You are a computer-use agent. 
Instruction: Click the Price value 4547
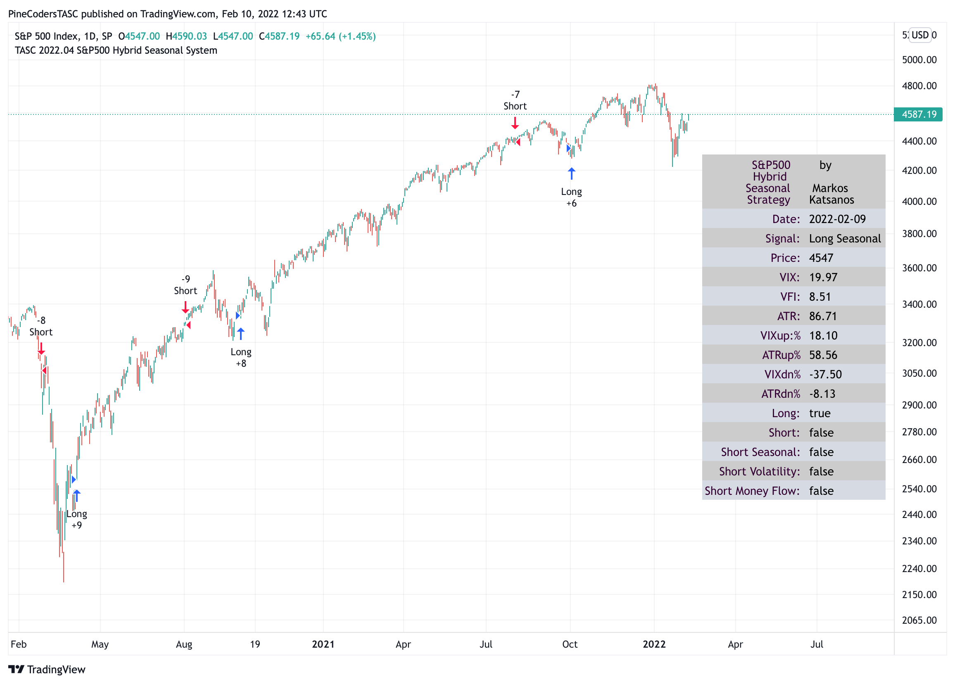821,258
